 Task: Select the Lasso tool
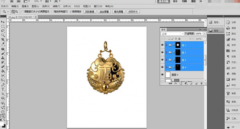3,31
